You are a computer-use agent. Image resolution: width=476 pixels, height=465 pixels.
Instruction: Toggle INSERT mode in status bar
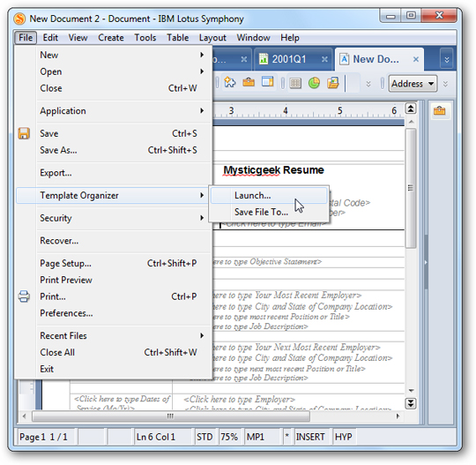(x=310, y=437)
